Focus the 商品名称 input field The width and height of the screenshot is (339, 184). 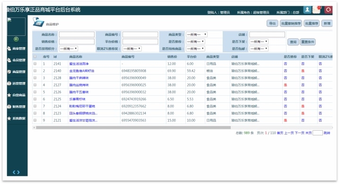point(77,34)
